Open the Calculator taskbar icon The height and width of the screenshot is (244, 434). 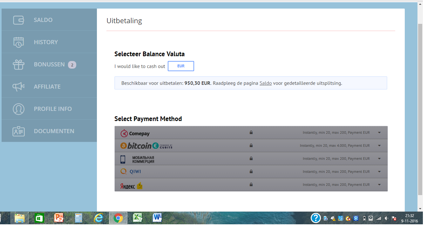coord(78,218)
